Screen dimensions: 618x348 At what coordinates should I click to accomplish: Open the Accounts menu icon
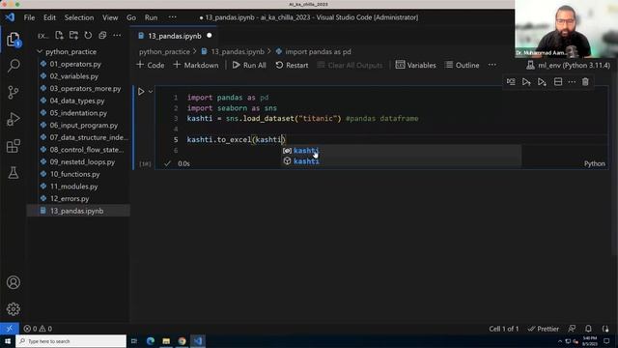(13, 282)
